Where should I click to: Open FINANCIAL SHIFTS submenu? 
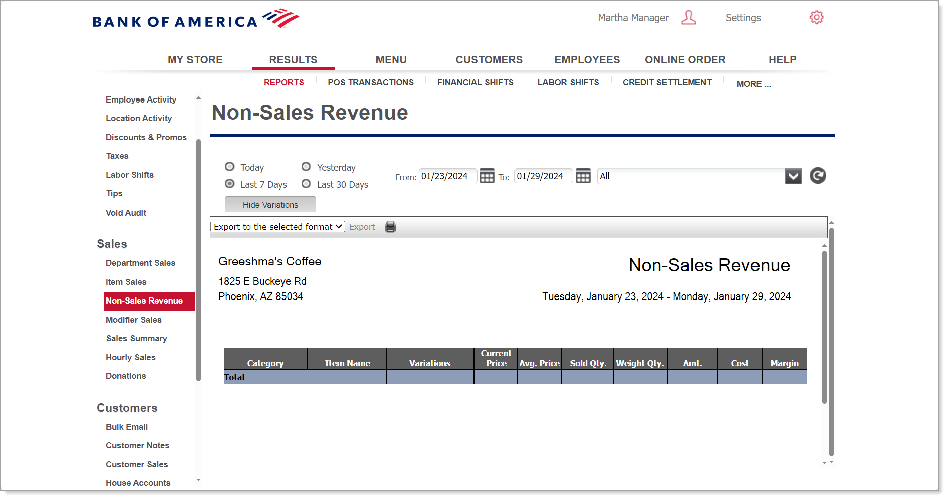click(x=476, y=82)
